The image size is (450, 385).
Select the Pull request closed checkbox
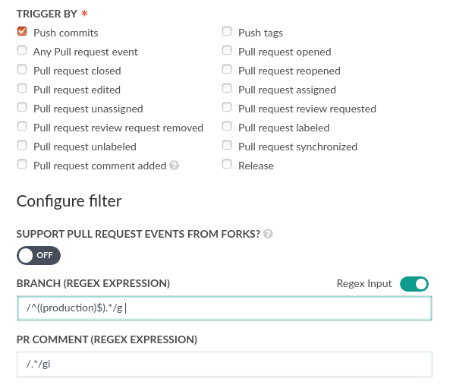click(22, 69)
